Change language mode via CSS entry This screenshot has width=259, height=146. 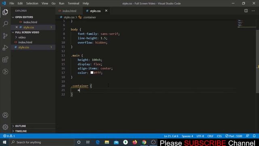pyautogui.click(x=219, y=136)
